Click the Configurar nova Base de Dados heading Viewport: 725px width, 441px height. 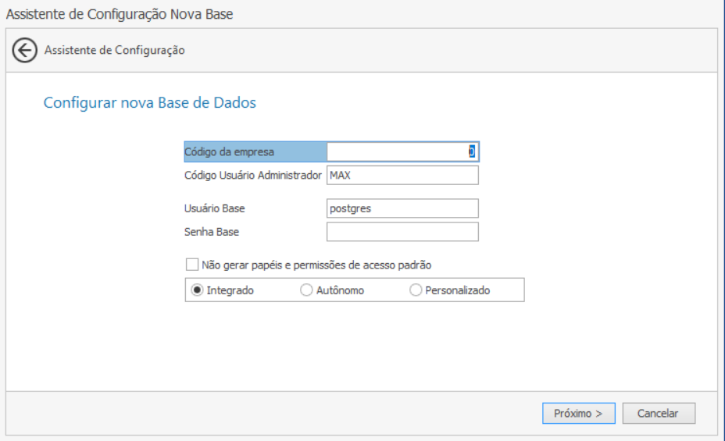coord(150,102)
